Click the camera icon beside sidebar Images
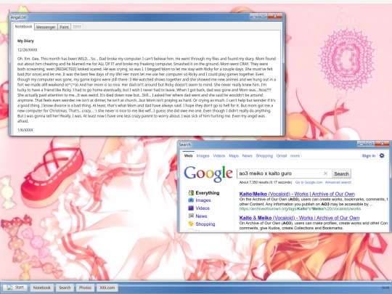Screen dimensions: 392x294 point(191,200)
